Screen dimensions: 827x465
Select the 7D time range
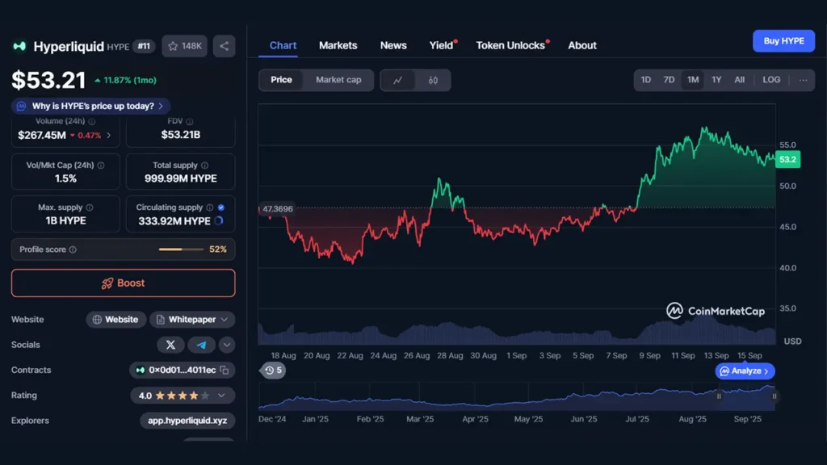click(x=669, y=80)
